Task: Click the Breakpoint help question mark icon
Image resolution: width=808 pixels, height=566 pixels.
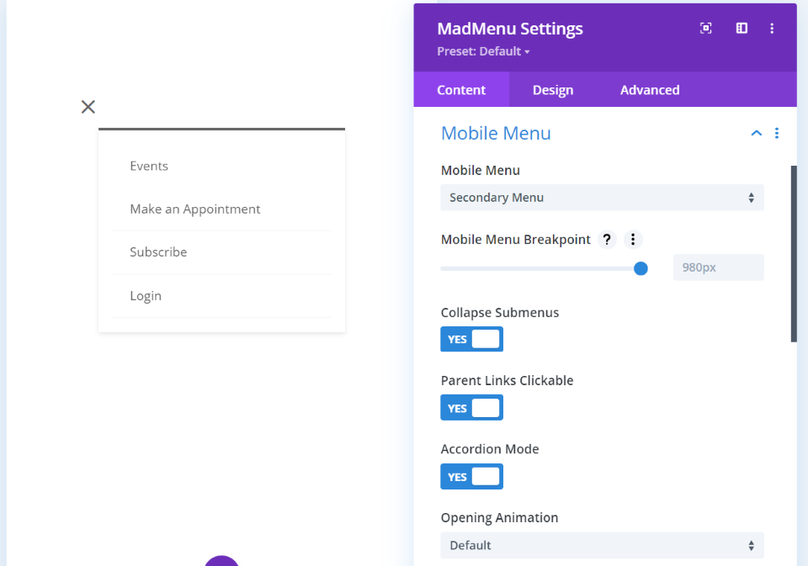Action: pos(607,240)
